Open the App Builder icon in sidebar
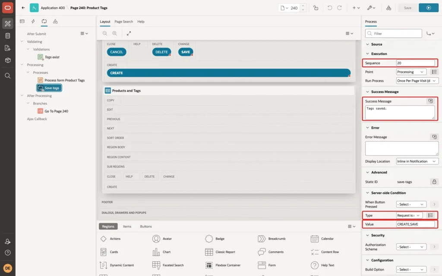The width and height of the screenshot is (442, 276). tap(8, 24)
